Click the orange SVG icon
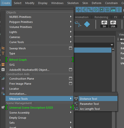The image size is (124, 128). pos(3,65)
